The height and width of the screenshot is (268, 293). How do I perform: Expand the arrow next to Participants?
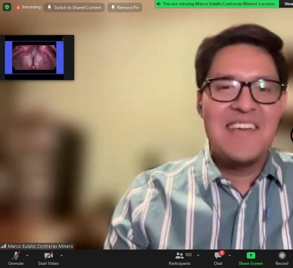[198, 255]
